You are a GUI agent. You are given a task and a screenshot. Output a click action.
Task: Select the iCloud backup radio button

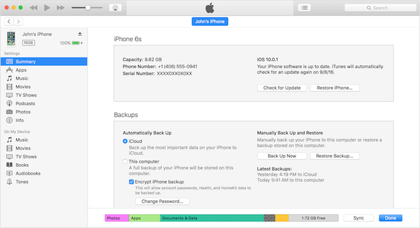[125, 141]
